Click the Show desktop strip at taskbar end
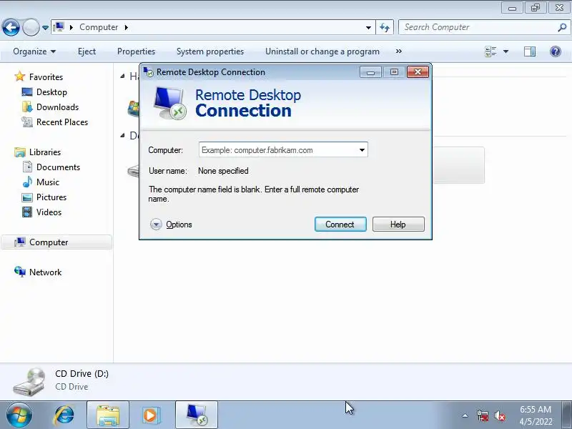The width and height of the screenshot is (572, 429). pos(566,415)
